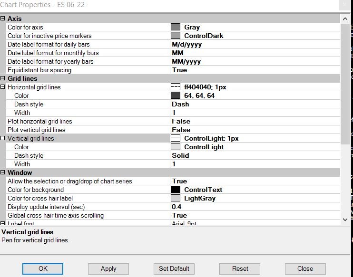Collapse Vertical grid lines property

tap(3, 138)
